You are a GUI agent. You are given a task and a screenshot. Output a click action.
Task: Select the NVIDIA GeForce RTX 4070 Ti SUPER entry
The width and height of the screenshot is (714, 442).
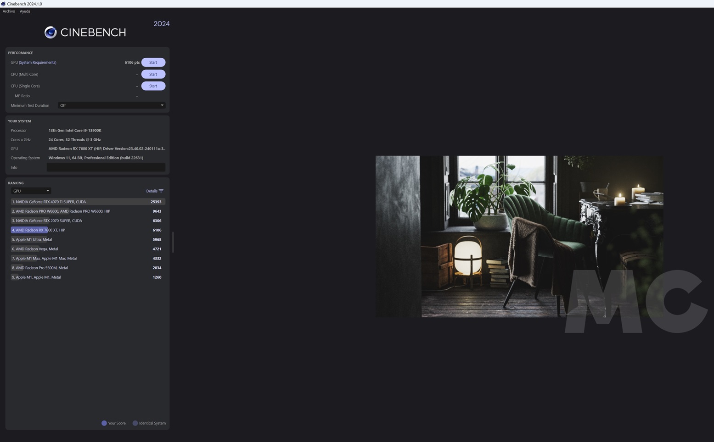pyautogui.click(x=87, y=202)
